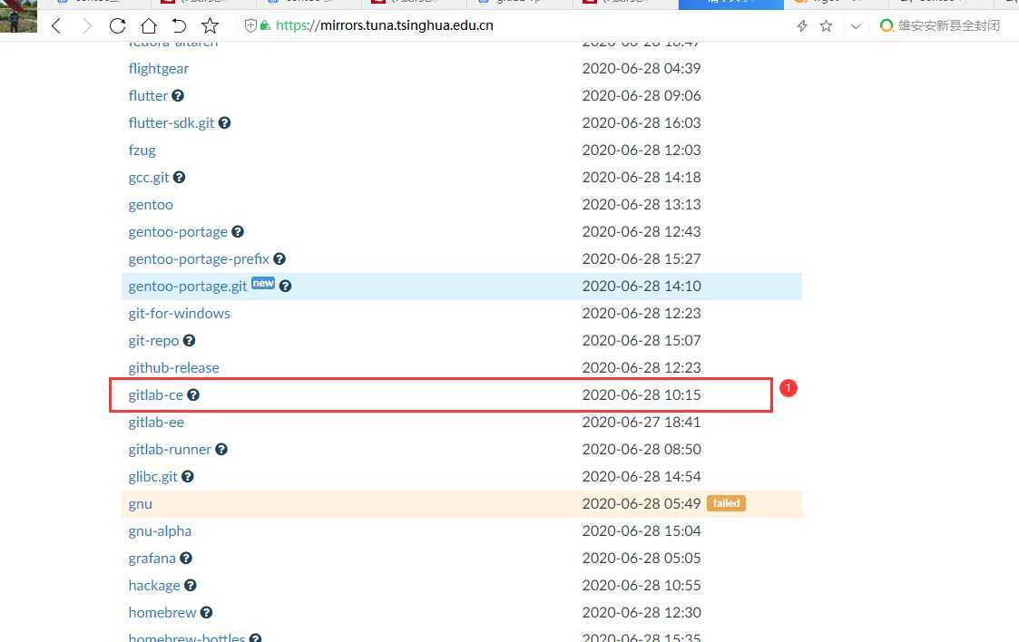Open help icon beside grafana

(186, 559)
